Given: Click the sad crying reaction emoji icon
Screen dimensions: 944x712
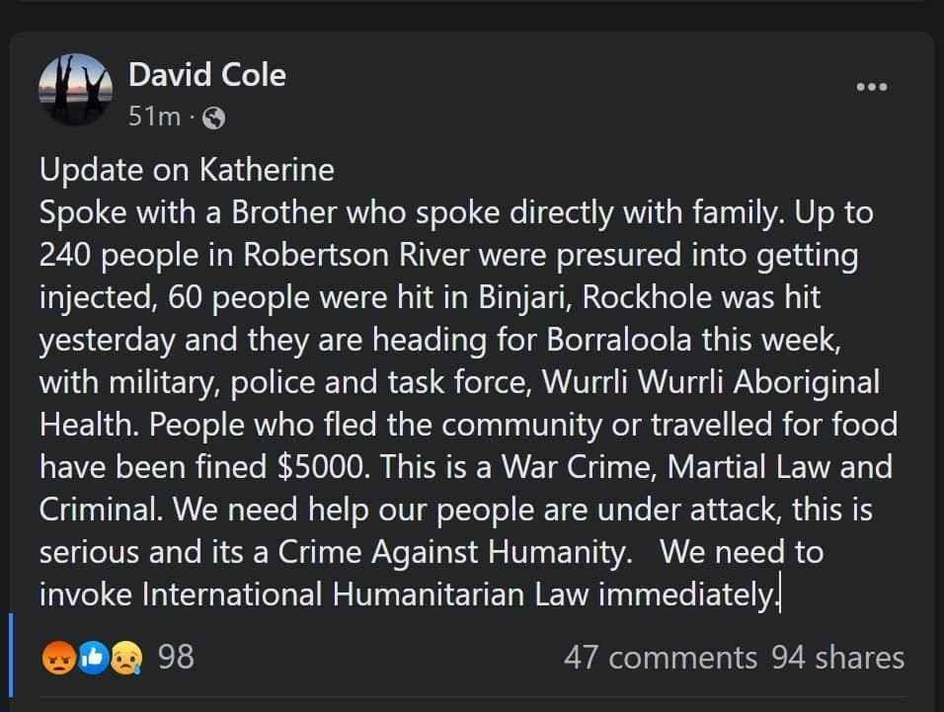Looking at the screenshot, I should point(126,657).
